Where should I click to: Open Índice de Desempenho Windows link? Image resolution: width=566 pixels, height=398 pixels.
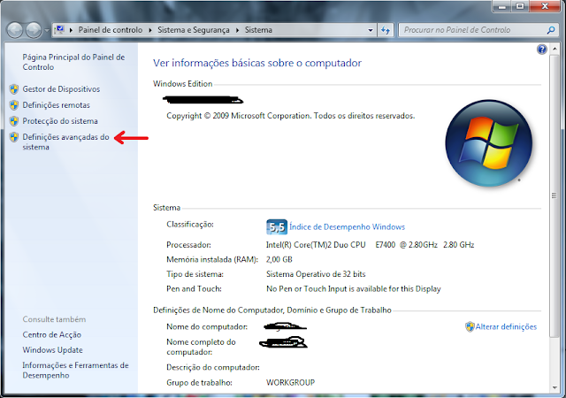[x=347, y=226]
